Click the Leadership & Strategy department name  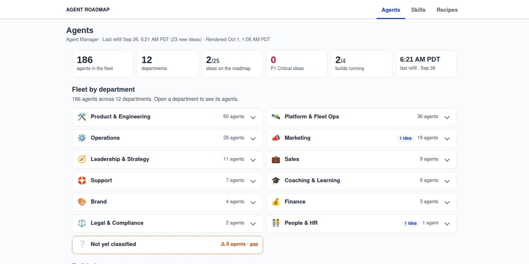(x=120, y=159)
